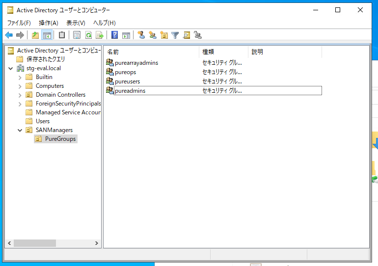
Task: Refresh the view using the green arrow icon
Action: (88, 35)
